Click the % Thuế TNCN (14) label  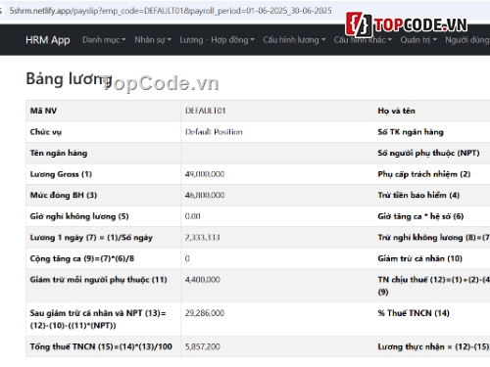point(414,313)
